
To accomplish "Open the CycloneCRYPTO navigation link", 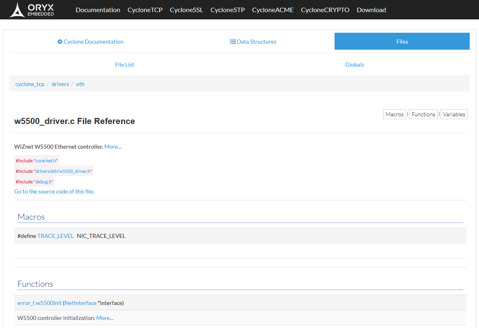I will tap(325, 10).
